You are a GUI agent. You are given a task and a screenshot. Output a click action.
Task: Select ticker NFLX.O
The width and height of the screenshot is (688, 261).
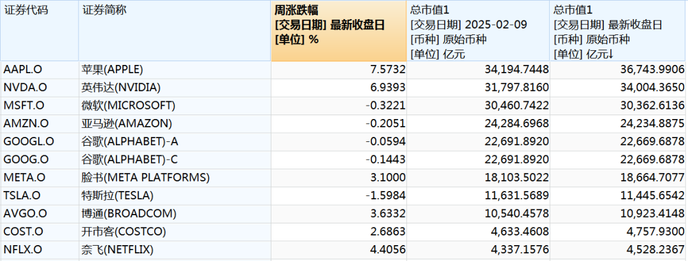pyautogui.click(x=23, y=250)
